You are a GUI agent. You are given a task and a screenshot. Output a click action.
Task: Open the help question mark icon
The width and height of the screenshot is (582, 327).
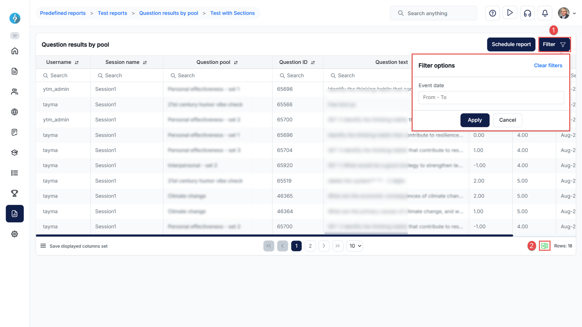pos(492,13)
